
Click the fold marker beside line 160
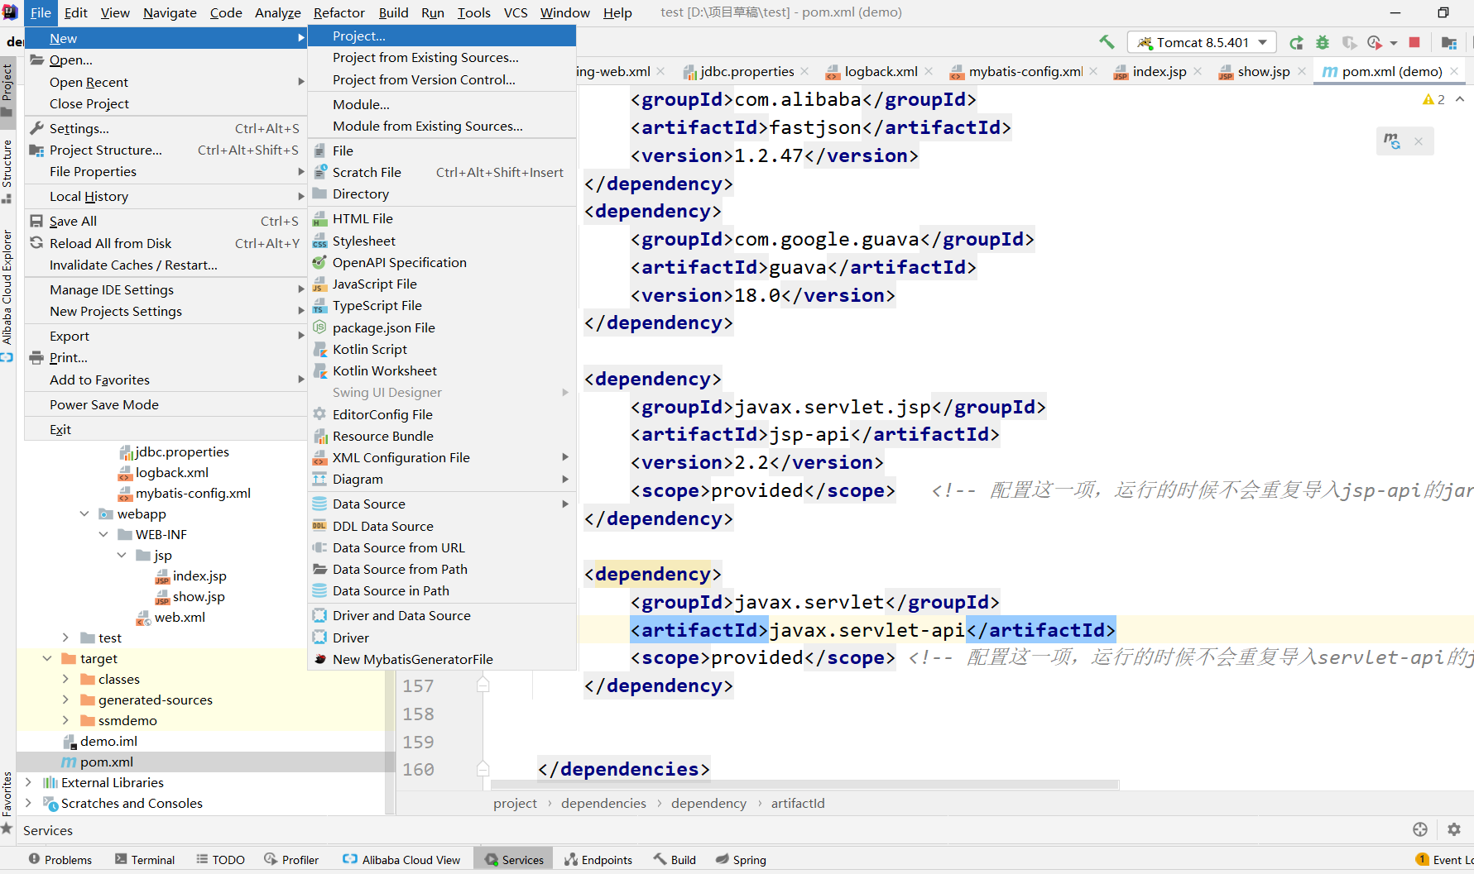[483, 768]
